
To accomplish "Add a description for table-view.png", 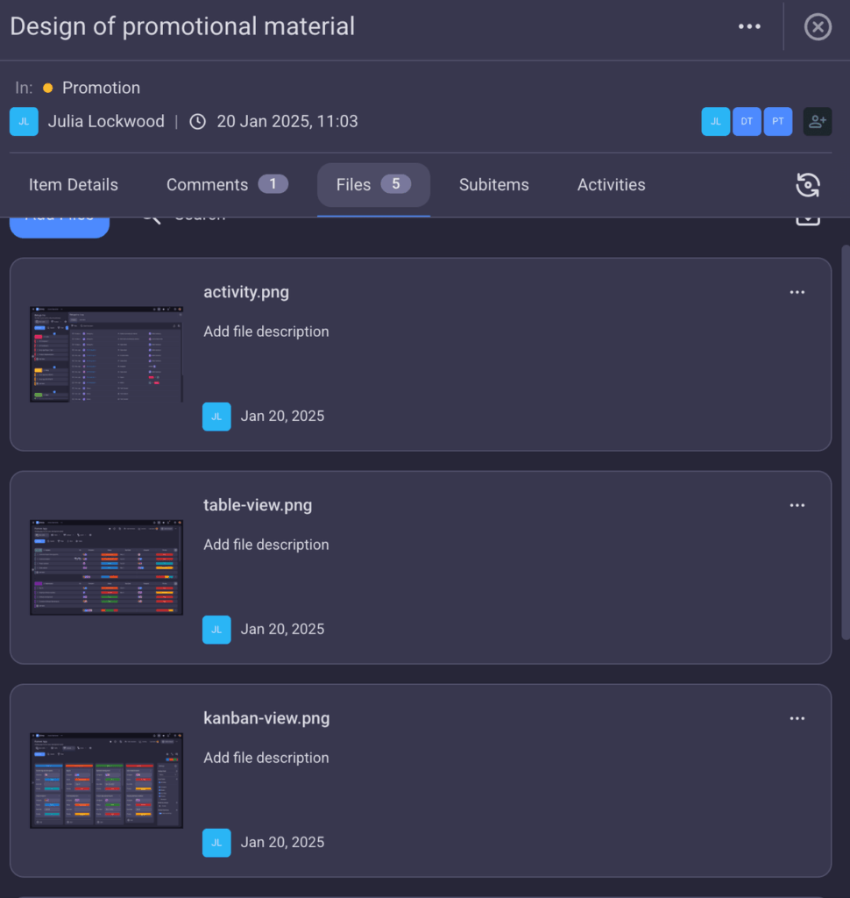I will pyautogui.click(x=266, y=545).
